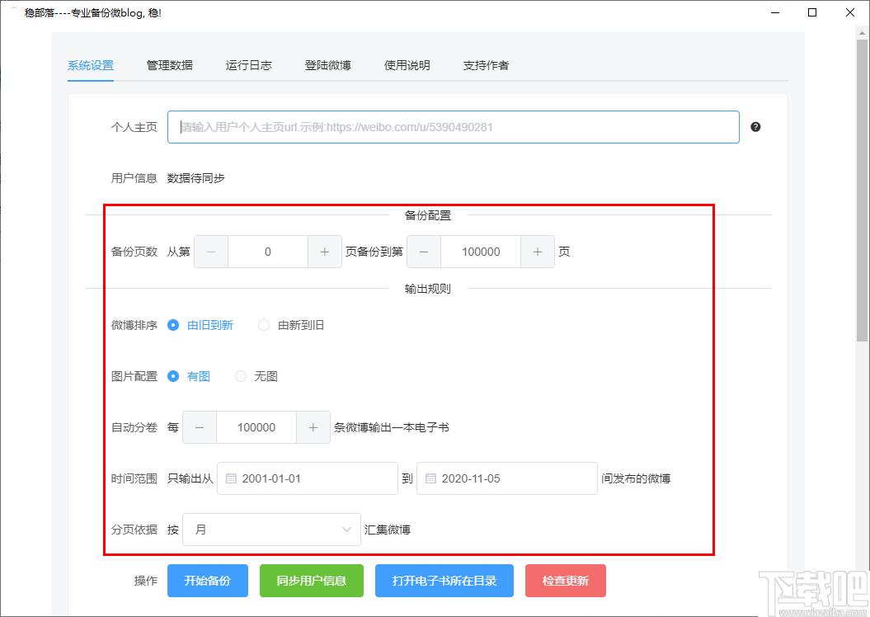Increase the backup start page number
The width and height of the screenshot is (870, 617).
(x=325, y=252)
